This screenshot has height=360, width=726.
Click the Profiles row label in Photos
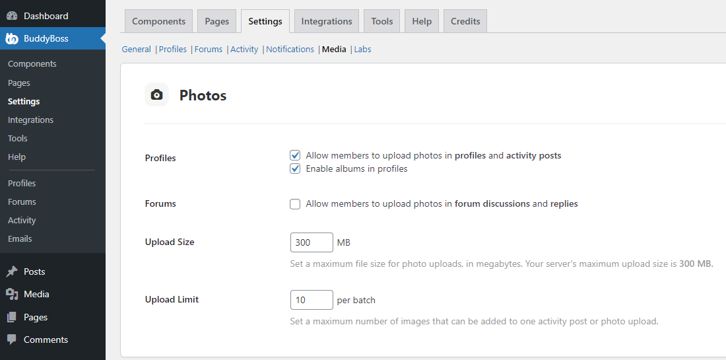(160, 158)
